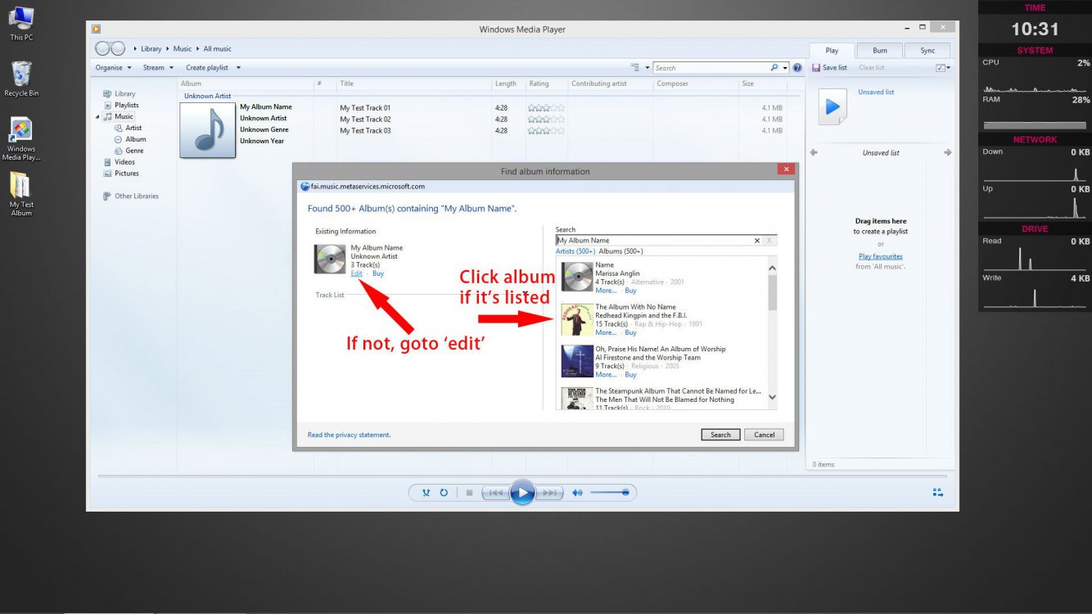Expand the view options dropdown arrow
Image resolution: width=1092 pixels, height=614 pixels.
648,68
